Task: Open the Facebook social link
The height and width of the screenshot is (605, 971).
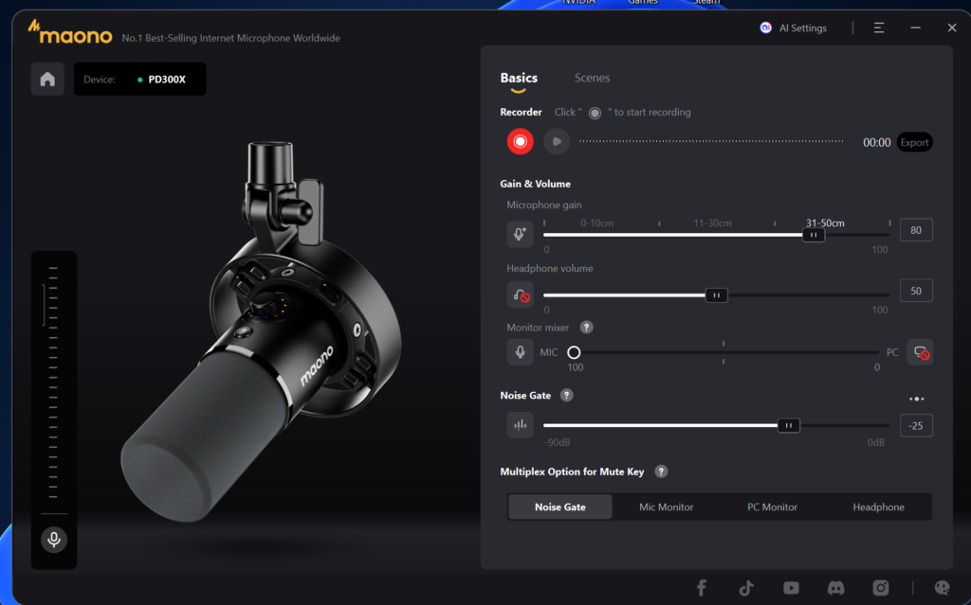Action: pyautogui.click(x=702, y=588)
